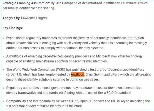Viewport: 154px width, 111px height.
Task: Click the bullet before Regulatory authorities
Action: click(x=4, y=88)
